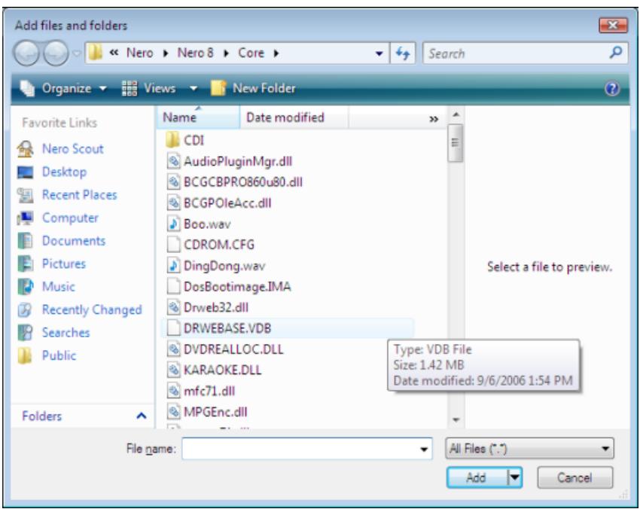This screenshot has height=509, width=640.
Task: Open the Views menu
Action: (x=149, y=88)
